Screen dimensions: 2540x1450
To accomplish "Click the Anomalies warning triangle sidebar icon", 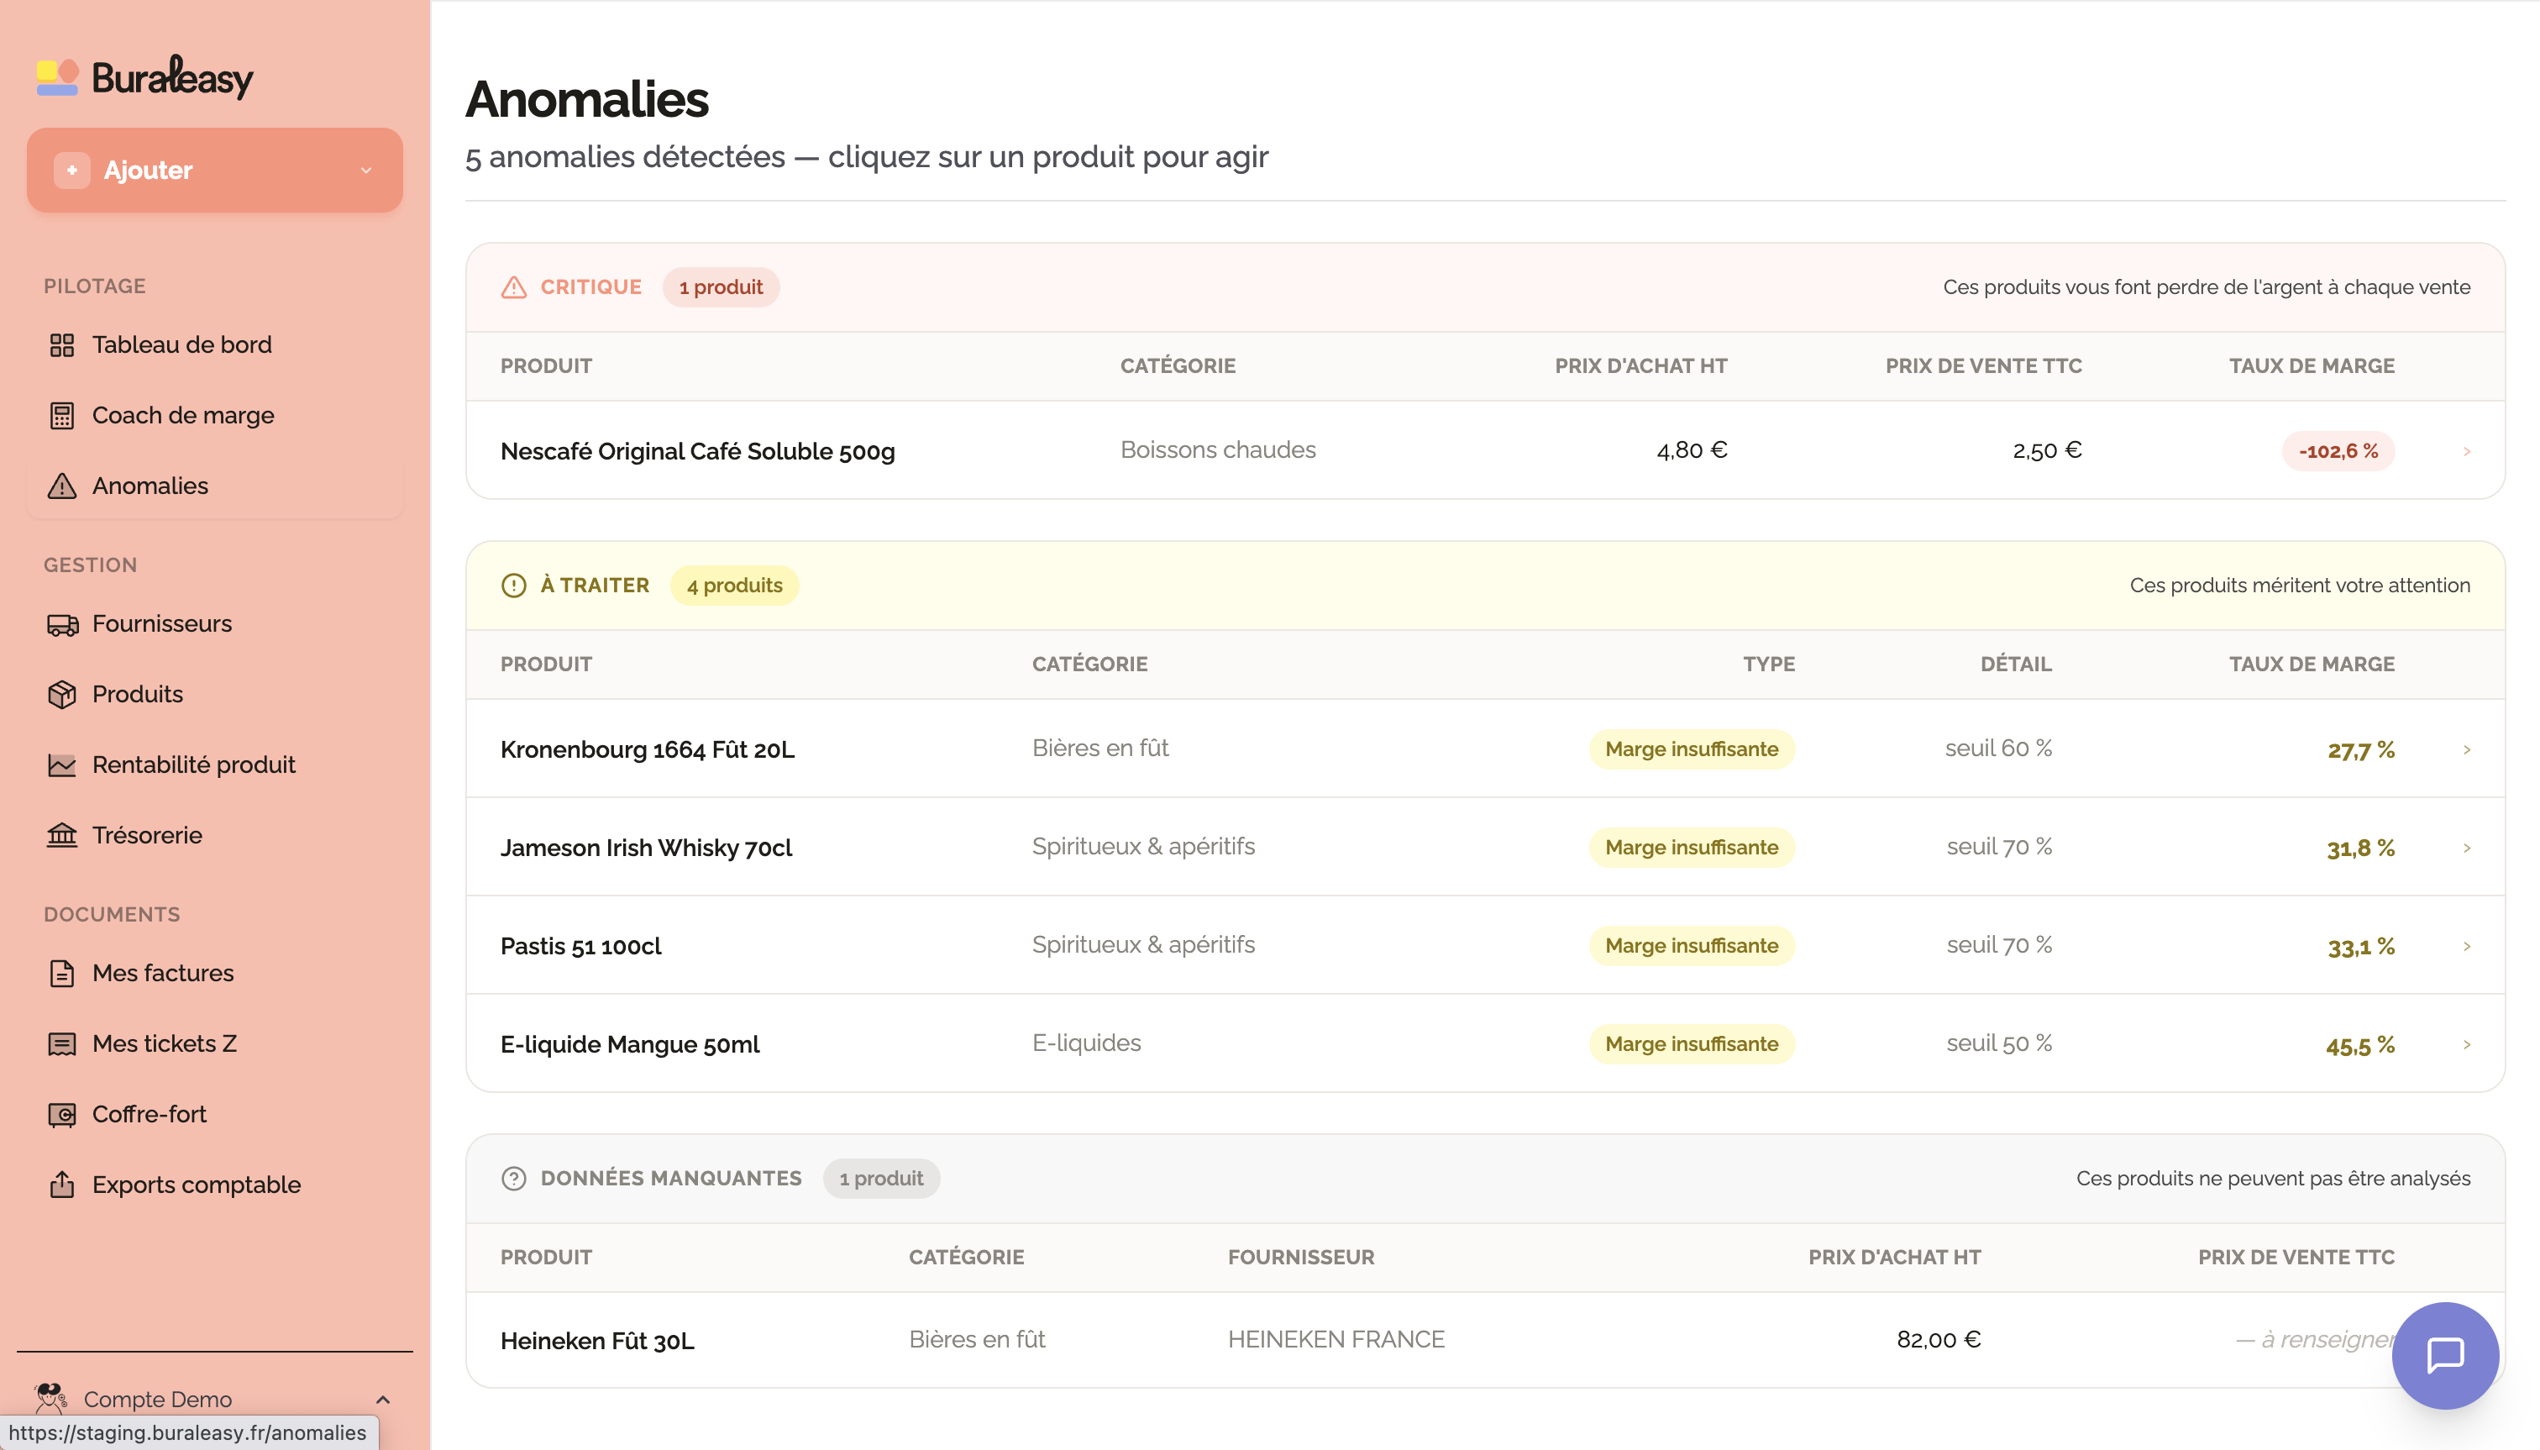I will 61,486.
